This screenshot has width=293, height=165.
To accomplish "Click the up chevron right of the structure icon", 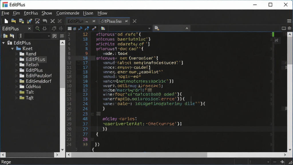I will (187, 28).
